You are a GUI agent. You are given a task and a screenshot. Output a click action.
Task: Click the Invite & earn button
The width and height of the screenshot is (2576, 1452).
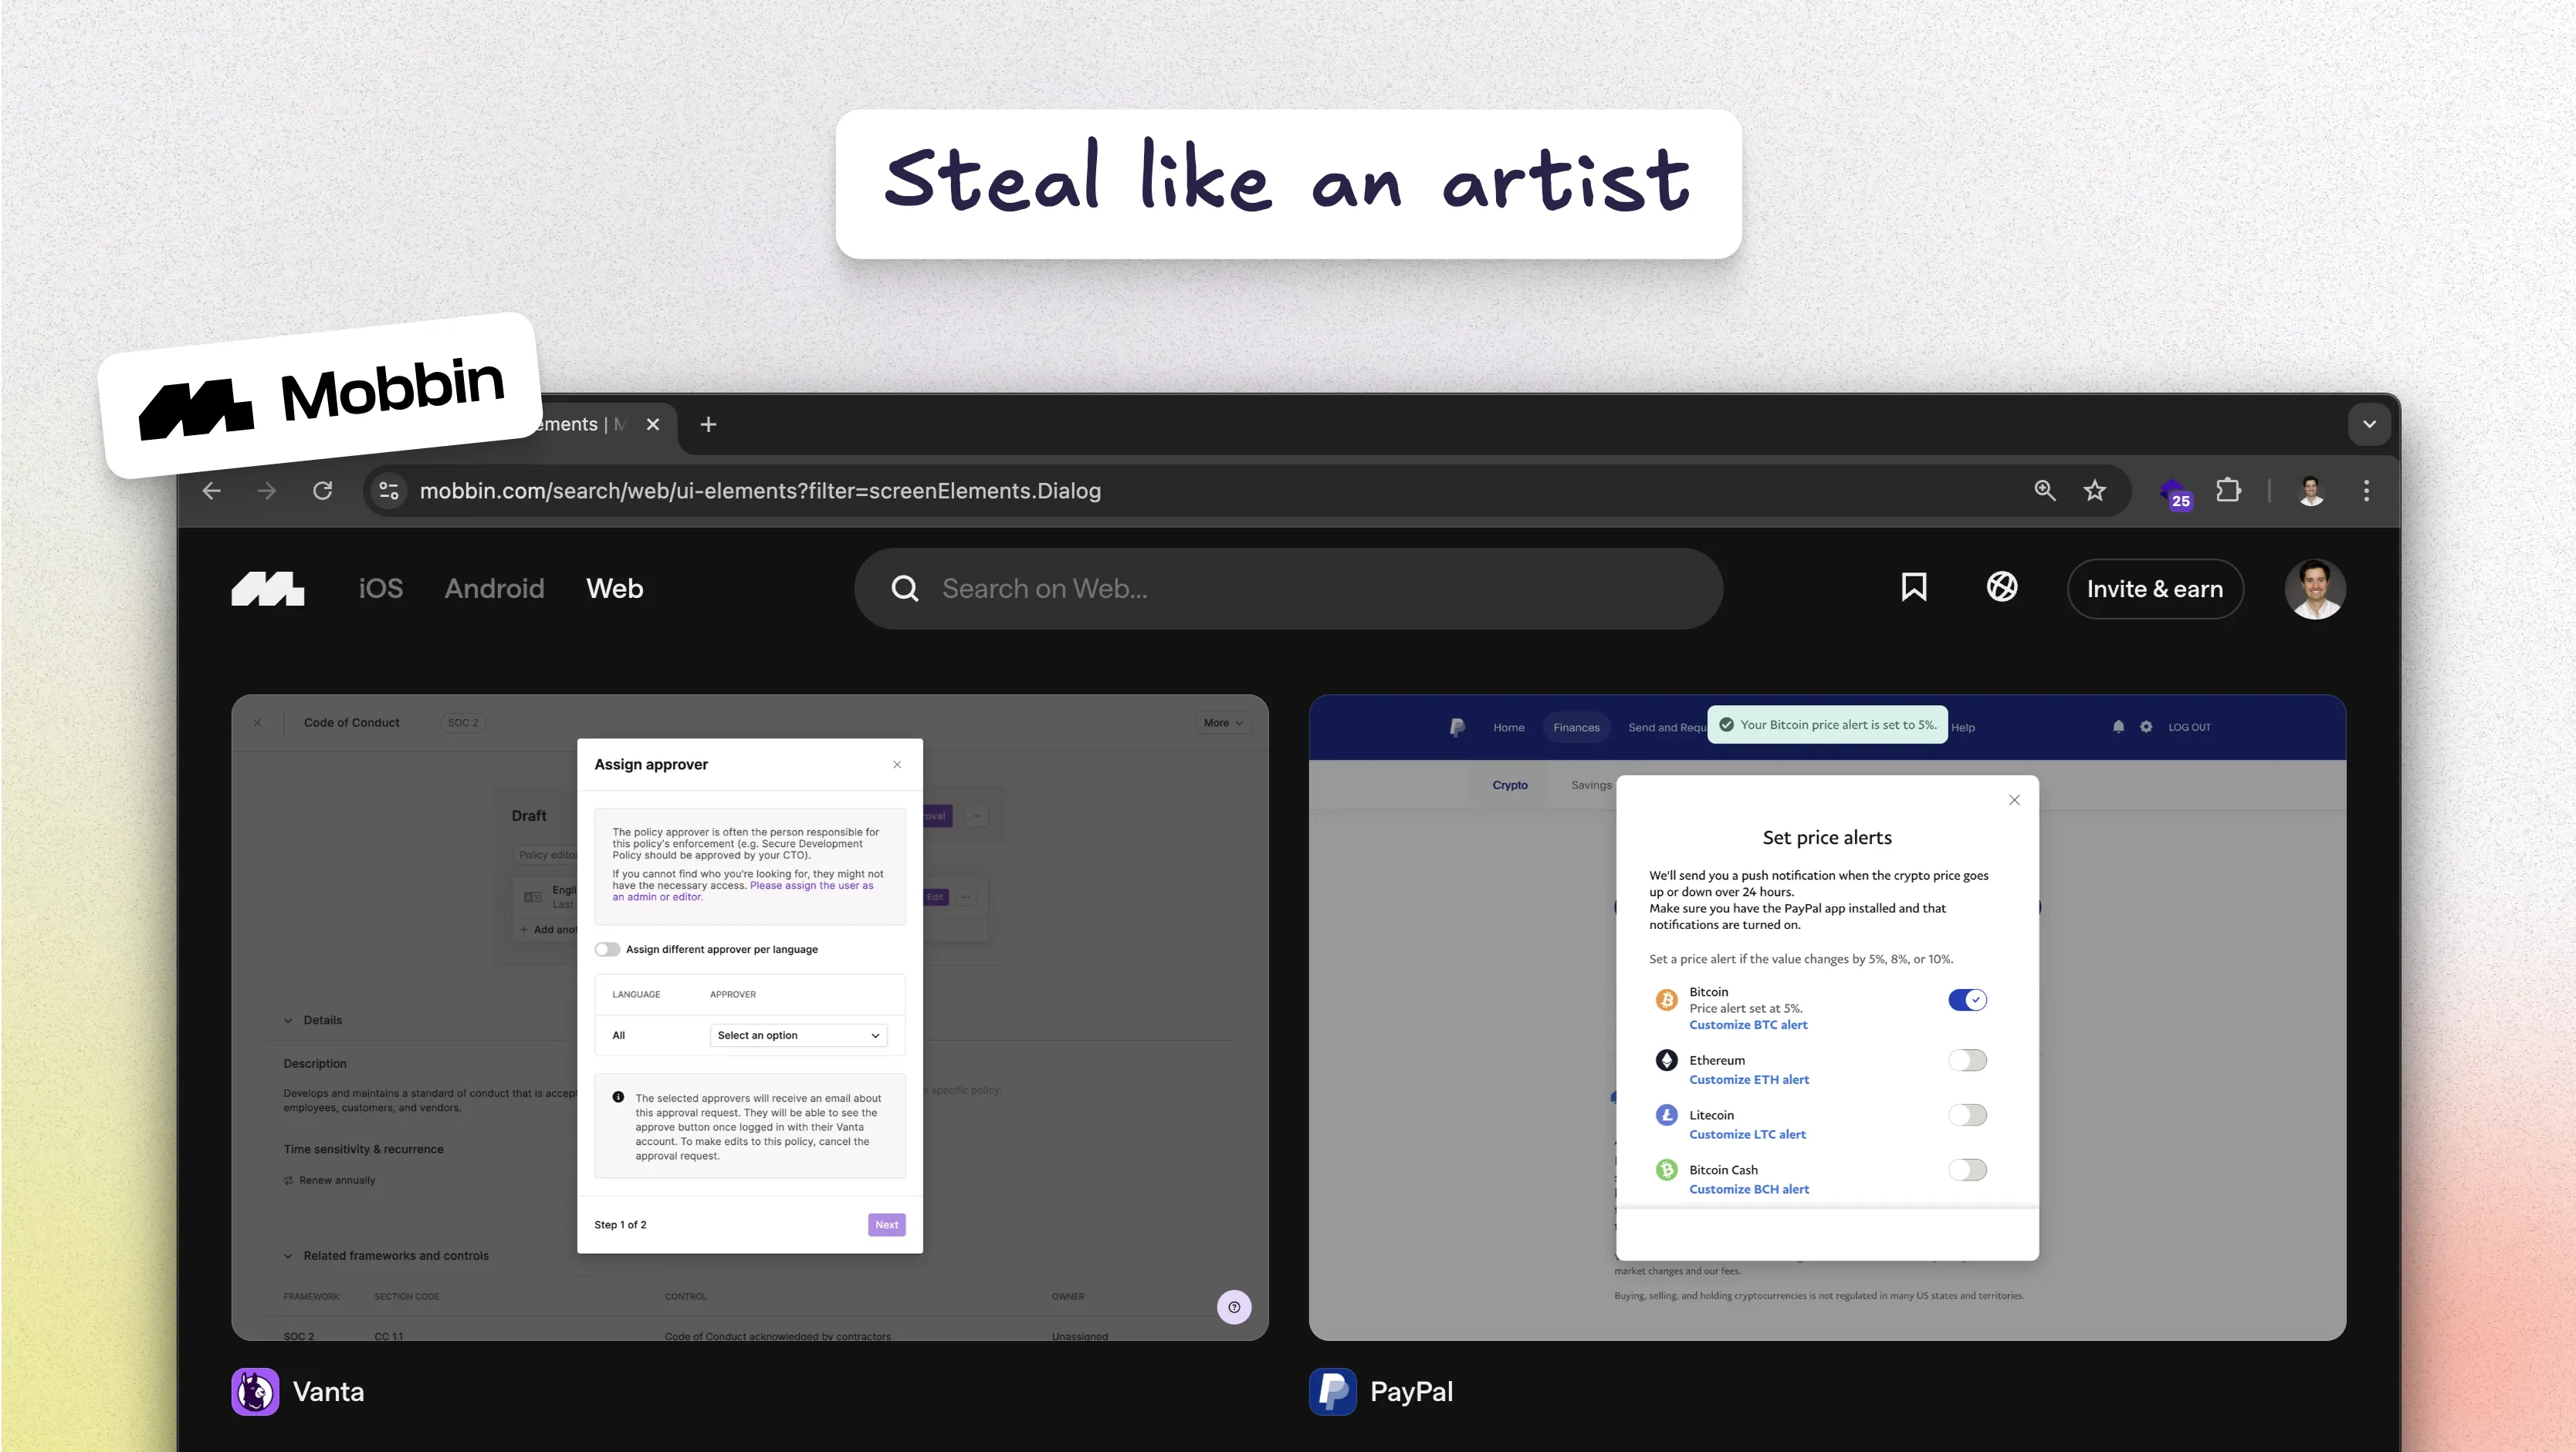2155,589
